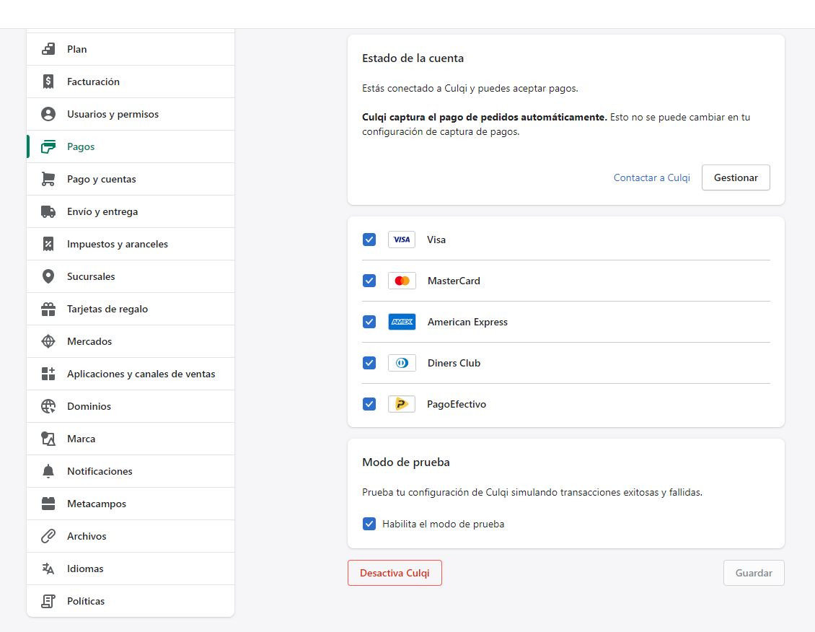Uncheck Habilita el modo de prueba

pos(369,524)
